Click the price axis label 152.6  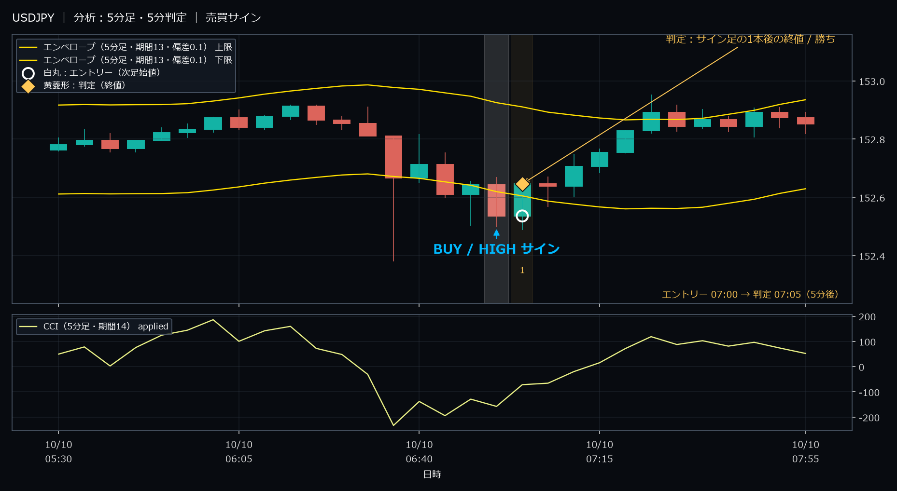point(871,198)
